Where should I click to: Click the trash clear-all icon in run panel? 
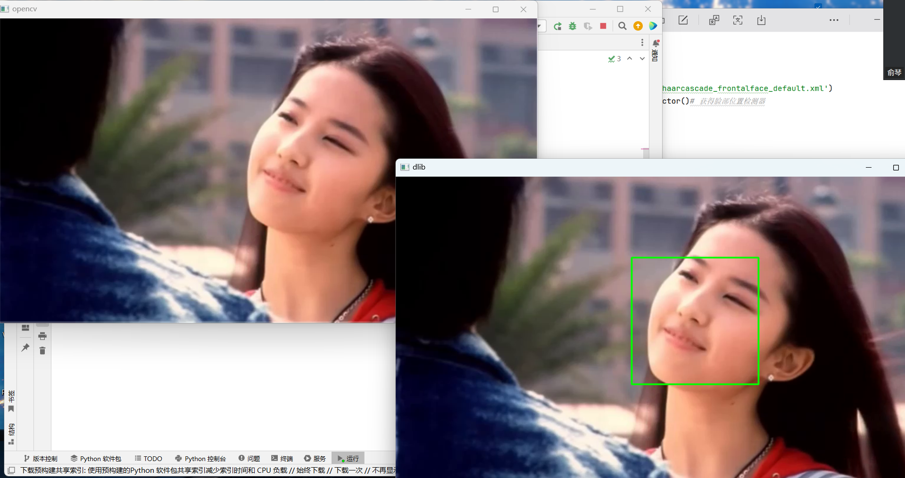42,350
